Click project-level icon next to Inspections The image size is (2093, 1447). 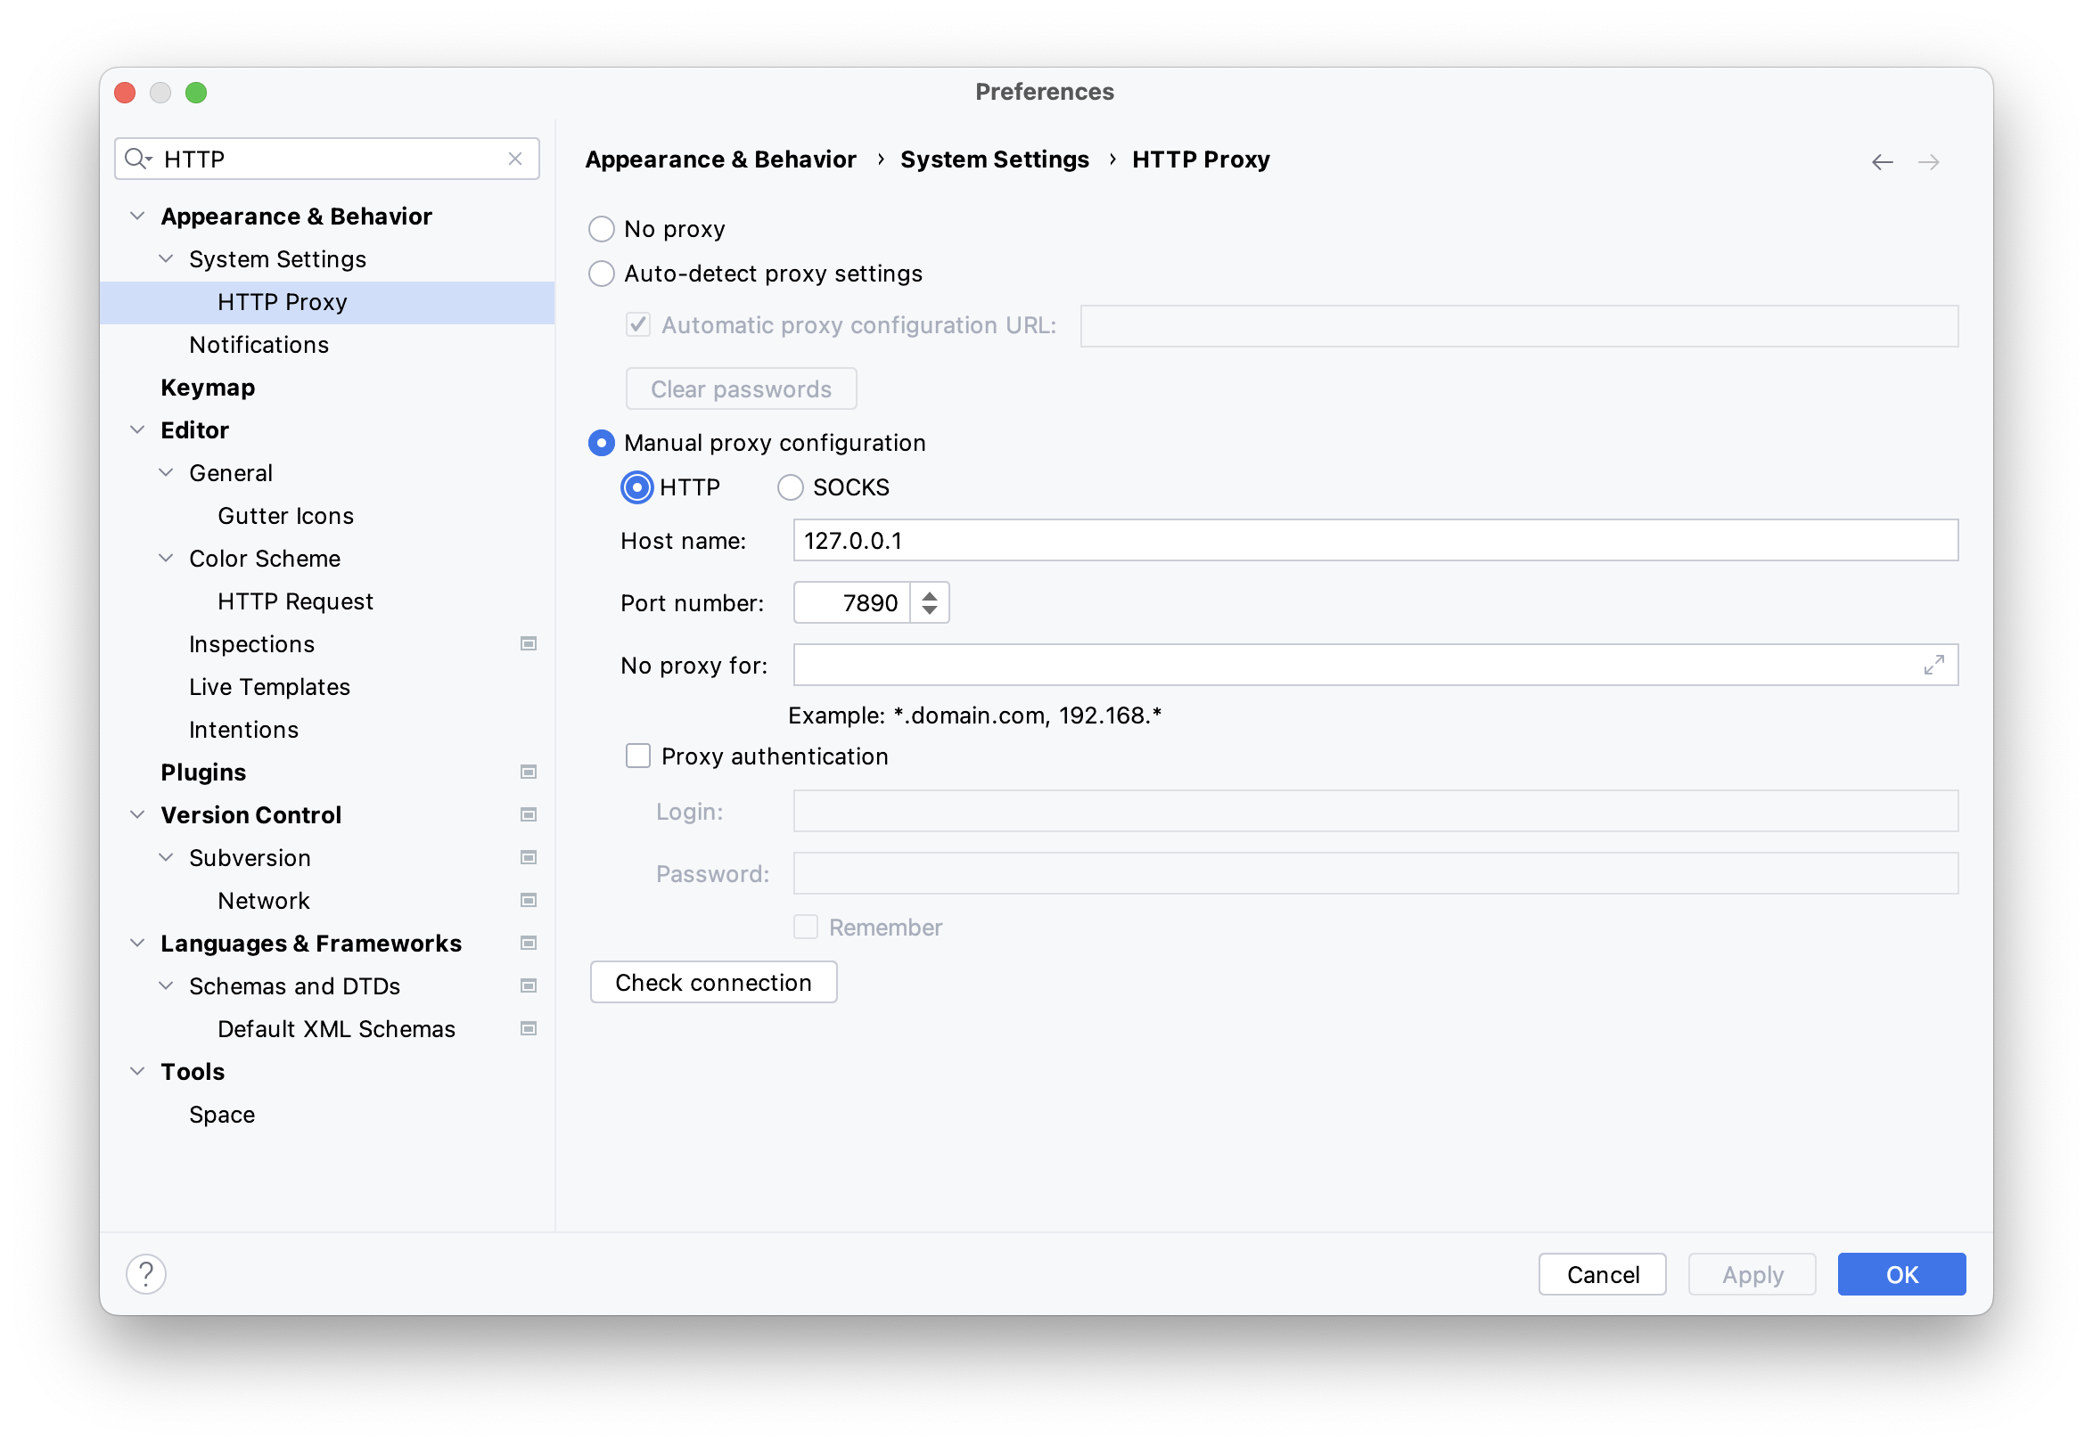tap(529, 643)
